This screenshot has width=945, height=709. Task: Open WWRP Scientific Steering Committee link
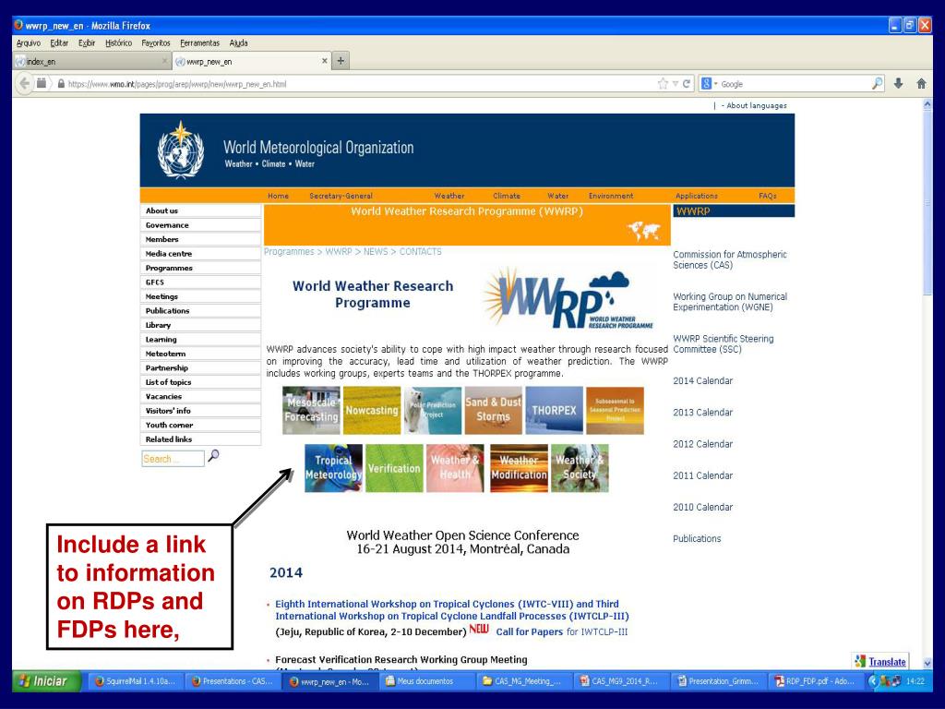[724, 343]
